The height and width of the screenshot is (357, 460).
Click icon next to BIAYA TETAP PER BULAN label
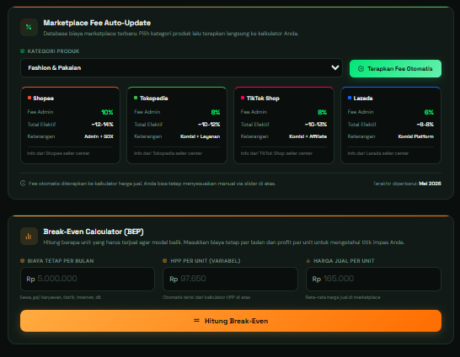pyautogui.click(x=22, y=260)
